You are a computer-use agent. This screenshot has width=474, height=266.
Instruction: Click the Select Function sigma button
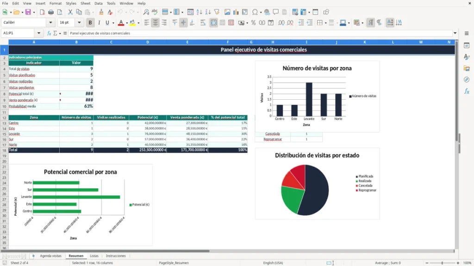55,33
